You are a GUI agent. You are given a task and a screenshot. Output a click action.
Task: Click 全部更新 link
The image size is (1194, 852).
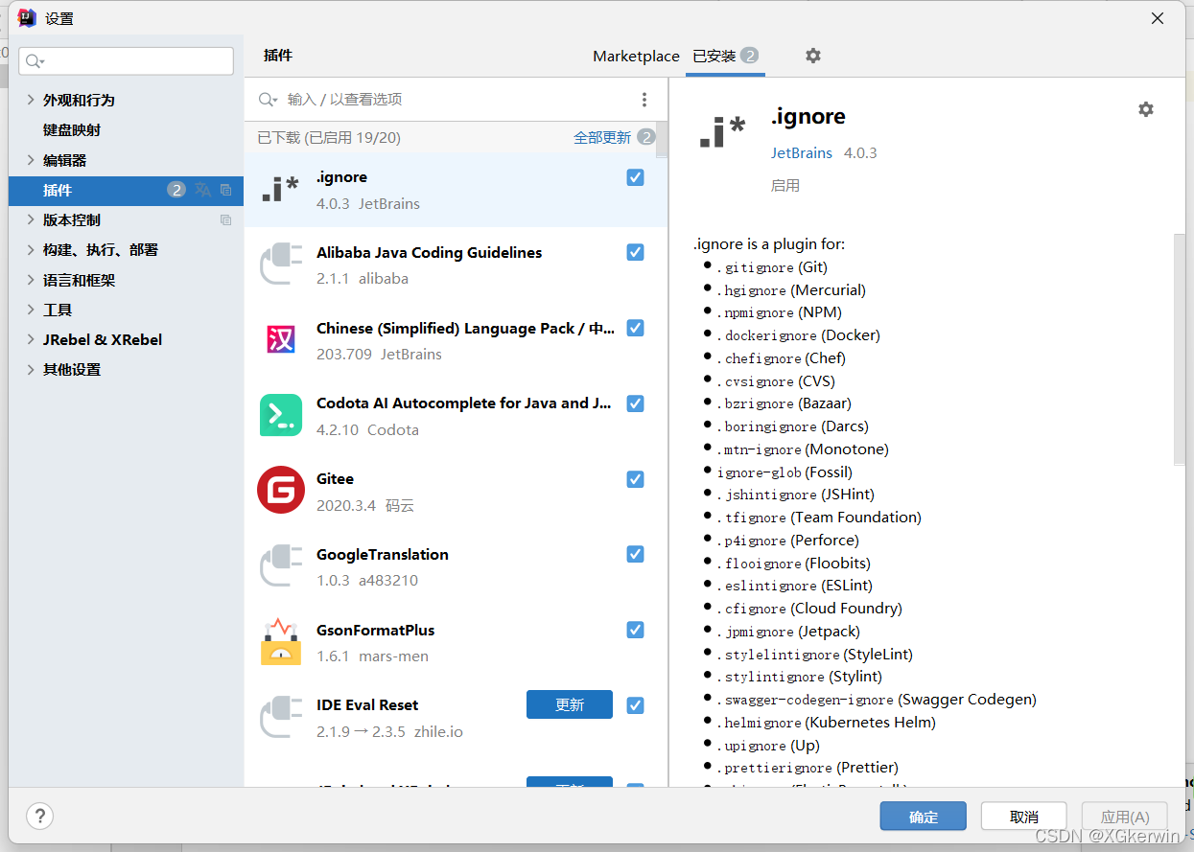coord(602,137)
